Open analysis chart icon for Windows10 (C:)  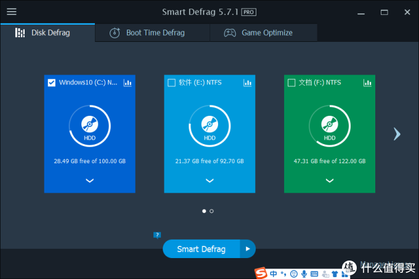point(128,83)
